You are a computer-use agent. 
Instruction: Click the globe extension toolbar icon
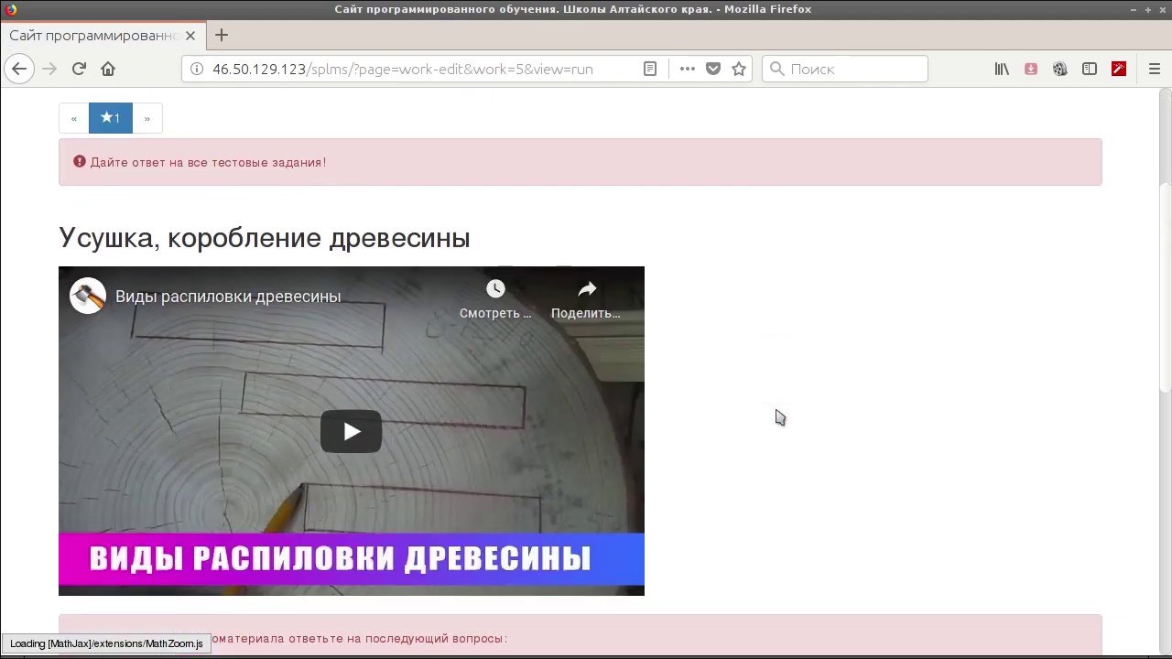pyautogui.click(x=1060, y=69)
